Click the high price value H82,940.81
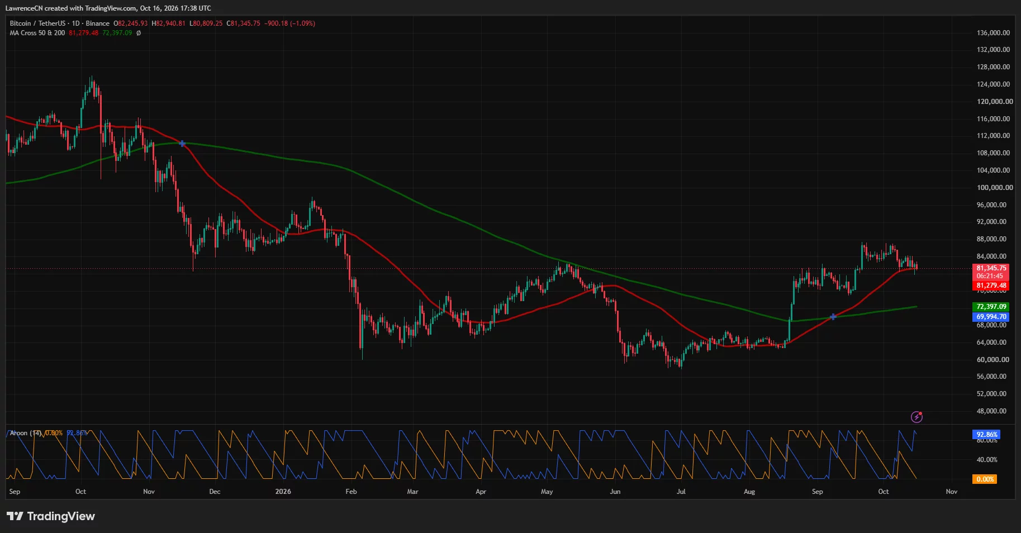The height and width of the screenshot is (533, 1021). coord(168,23)
